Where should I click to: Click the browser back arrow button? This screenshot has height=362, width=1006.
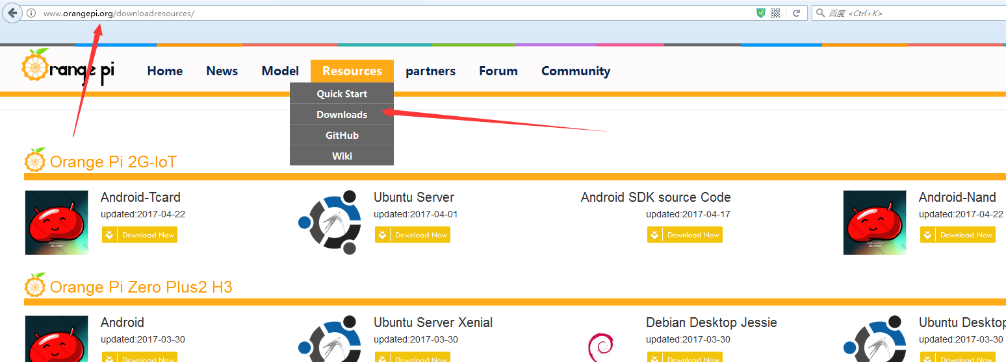pos(12,13)
